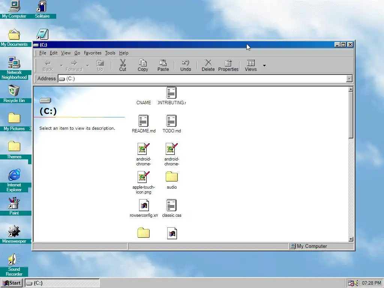384x288 pixels.
Task: Maximize the (C:) window
Action: tap(343, 45)
